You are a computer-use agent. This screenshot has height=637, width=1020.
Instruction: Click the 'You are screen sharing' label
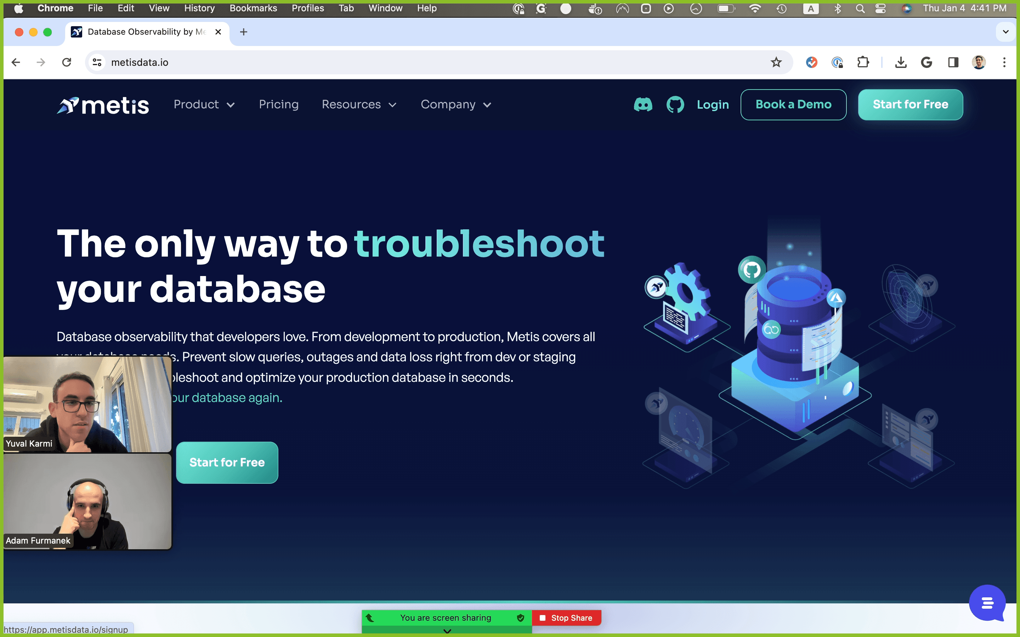pyautogui.click(x=446, y=618)
